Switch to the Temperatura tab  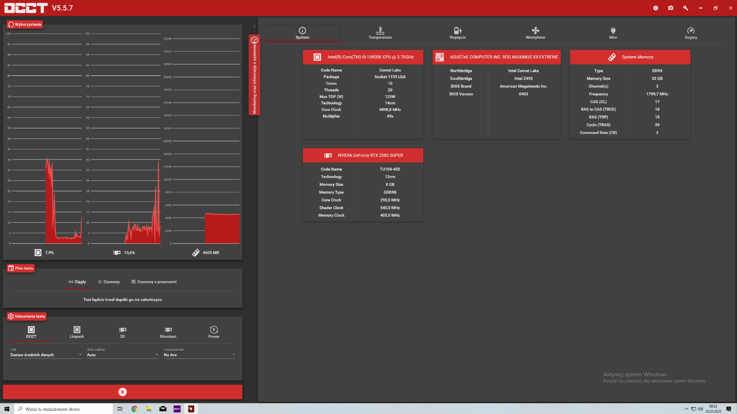pos(380,33)
